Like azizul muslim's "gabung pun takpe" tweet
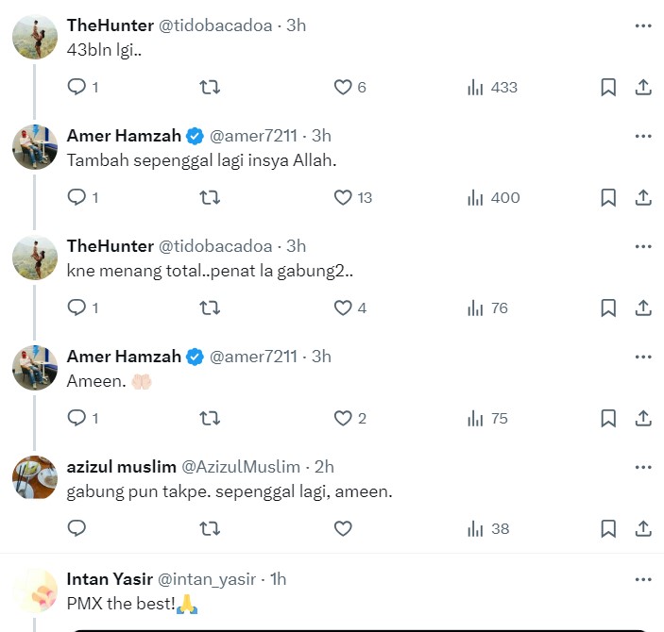Screen dimensions: 664x632 pyautogui.click(x=343, y=528)
